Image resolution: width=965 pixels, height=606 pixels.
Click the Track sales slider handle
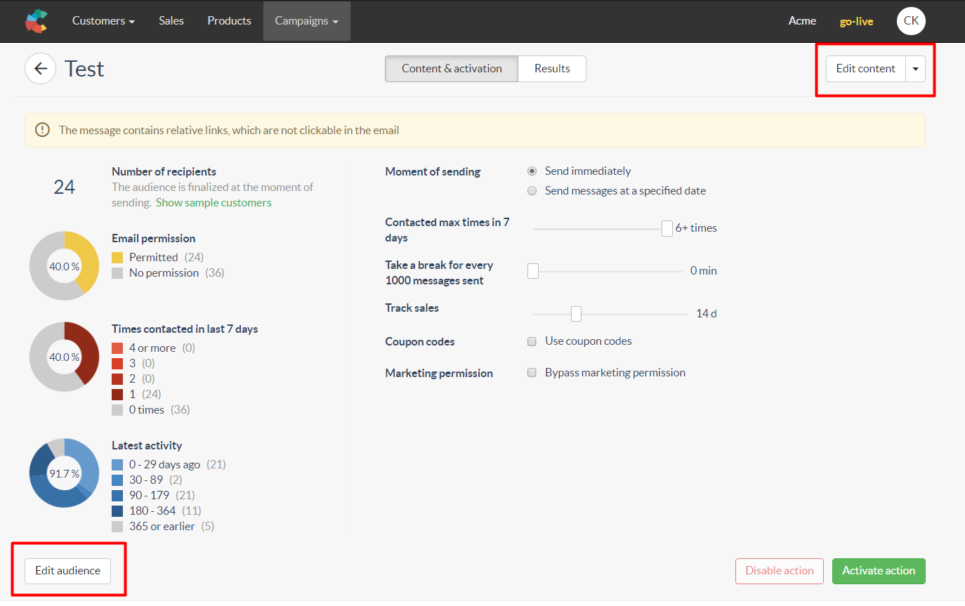point(576,314)
